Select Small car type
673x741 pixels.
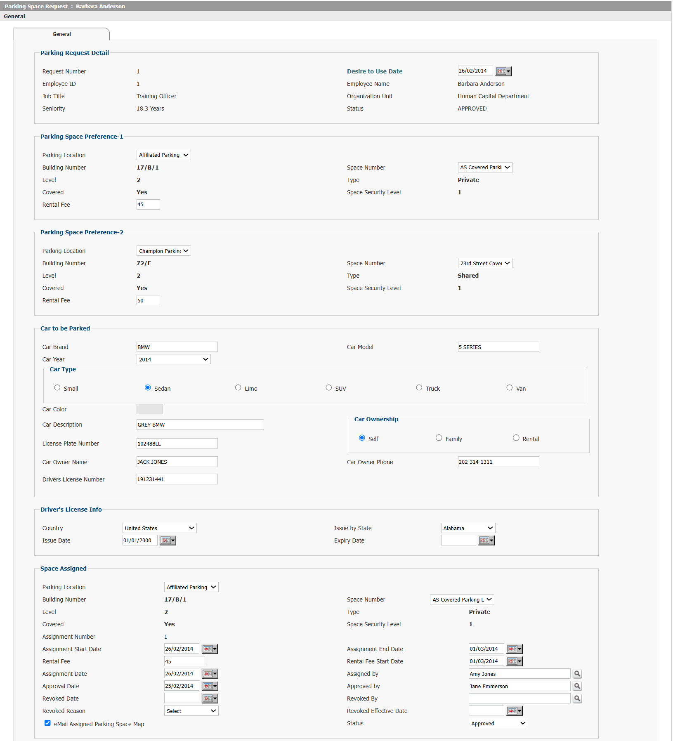[57, 388]
